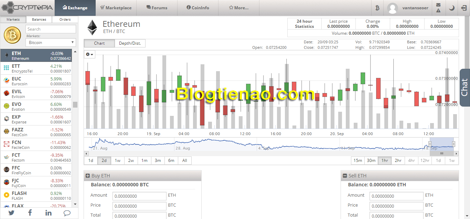Set chart range to 3m
This screenshot has height=219, width=470.
pyautogui.click(x=158, y=161)
